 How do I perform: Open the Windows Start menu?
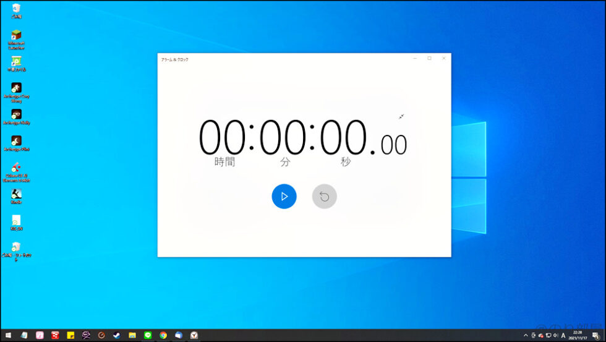click(x=8, y=335)
